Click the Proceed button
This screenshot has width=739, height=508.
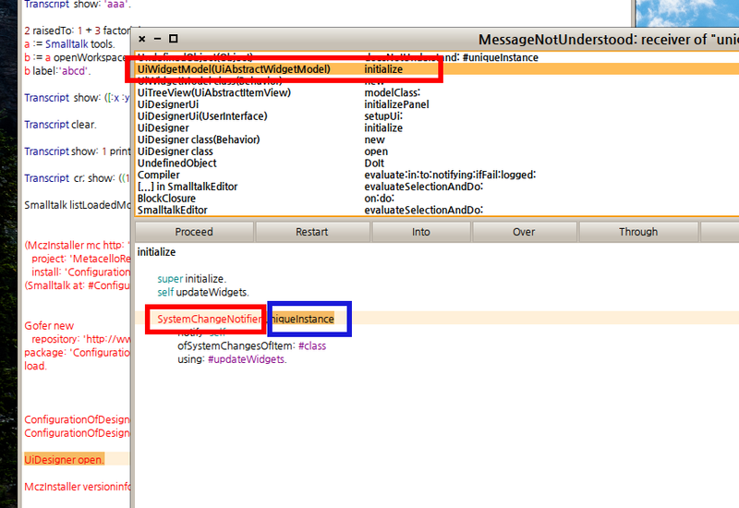click(x=194, y=232)
